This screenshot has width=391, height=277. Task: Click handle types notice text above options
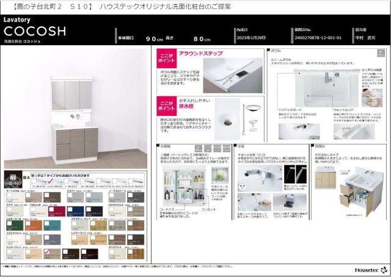point(60,176)
